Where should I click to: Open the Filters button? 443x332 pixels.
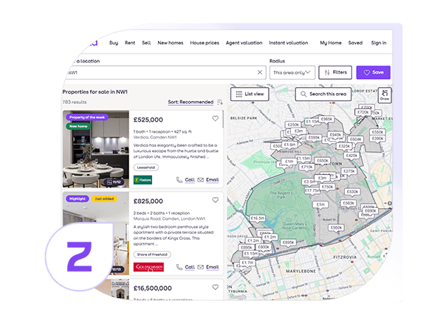coord(335,72)
